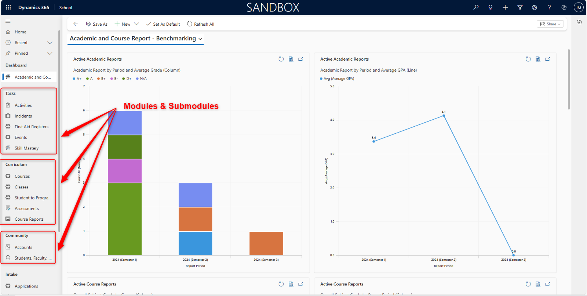
Task: Open the advanced find filter icon
Action: click(x=520, y=7)
